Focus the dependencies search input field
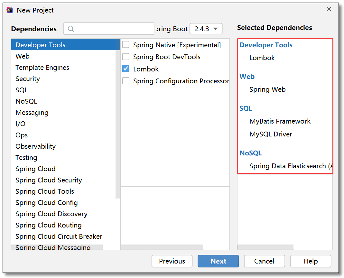 click(109, 29)
